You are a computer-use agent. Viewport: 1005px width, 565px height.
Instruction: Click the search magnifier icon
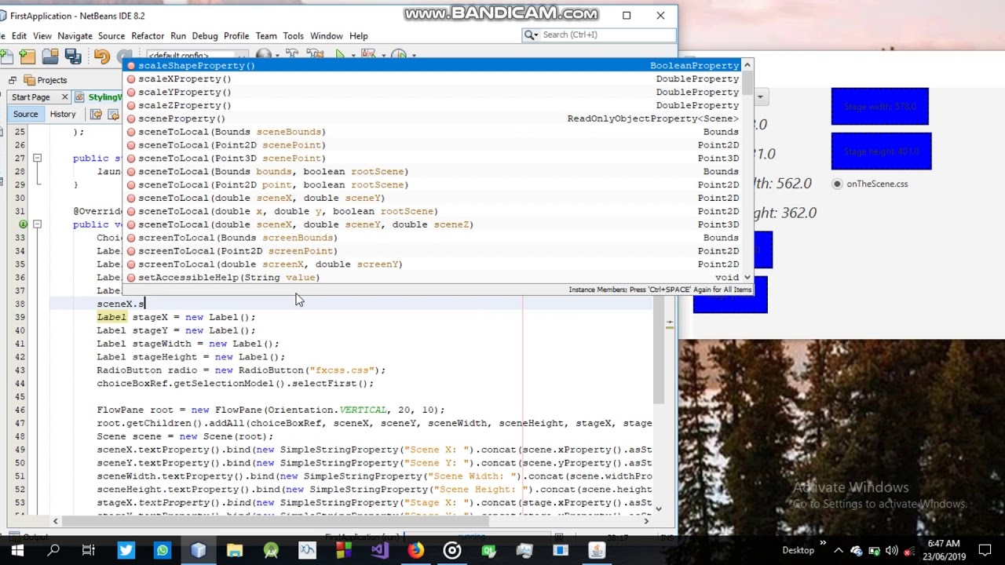point(529,35)
